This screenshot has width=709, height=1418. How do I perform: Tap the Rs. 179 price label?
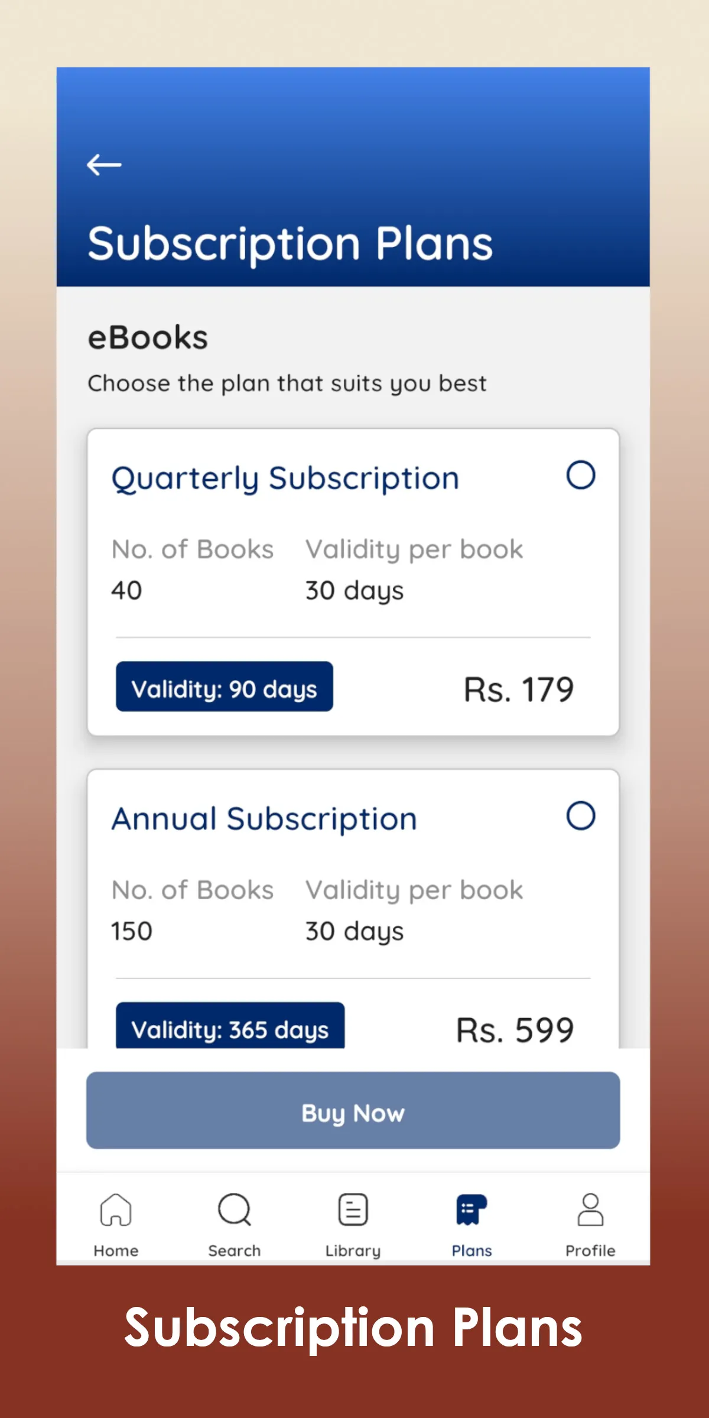coord(518,688)
